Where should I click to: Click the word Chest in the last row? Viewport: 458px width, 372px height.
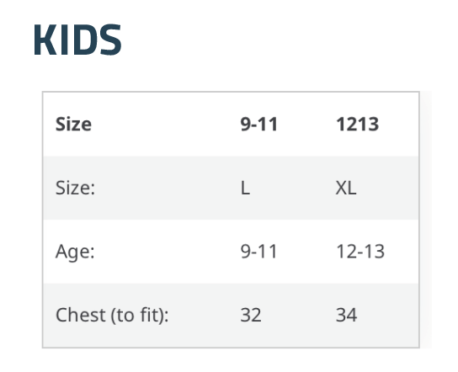pos(81,315)
